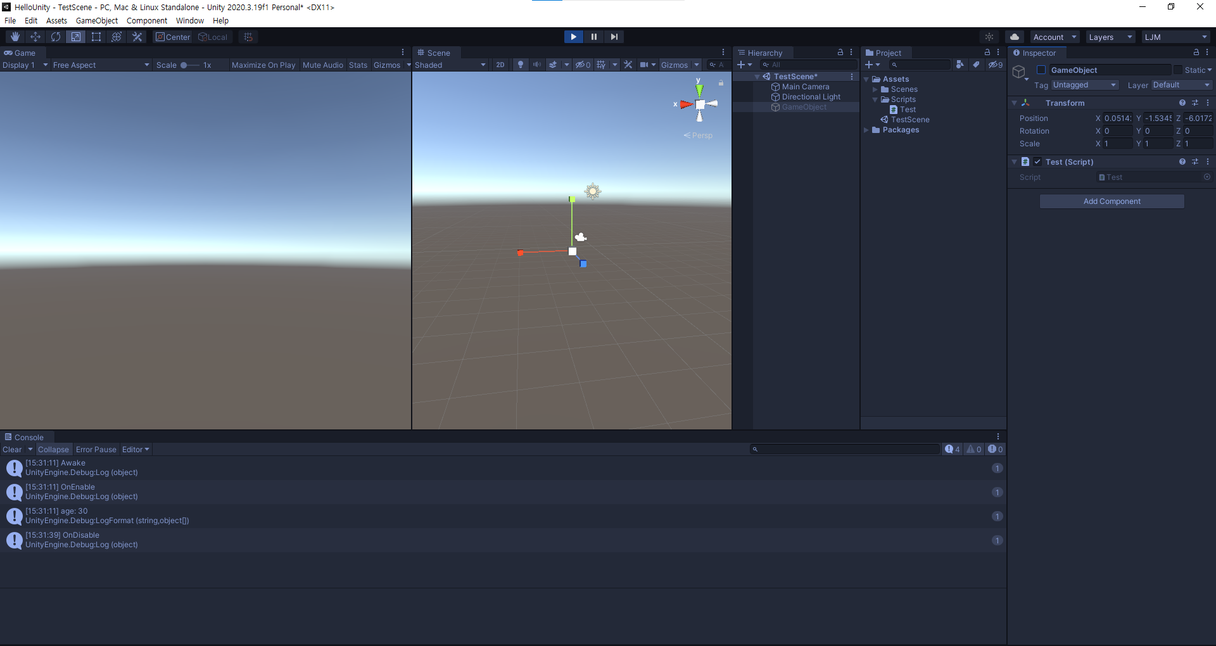1216x646 pixels.
Task: Open Scene Gizmos dropdown arrow
Action: coord(697,65)
